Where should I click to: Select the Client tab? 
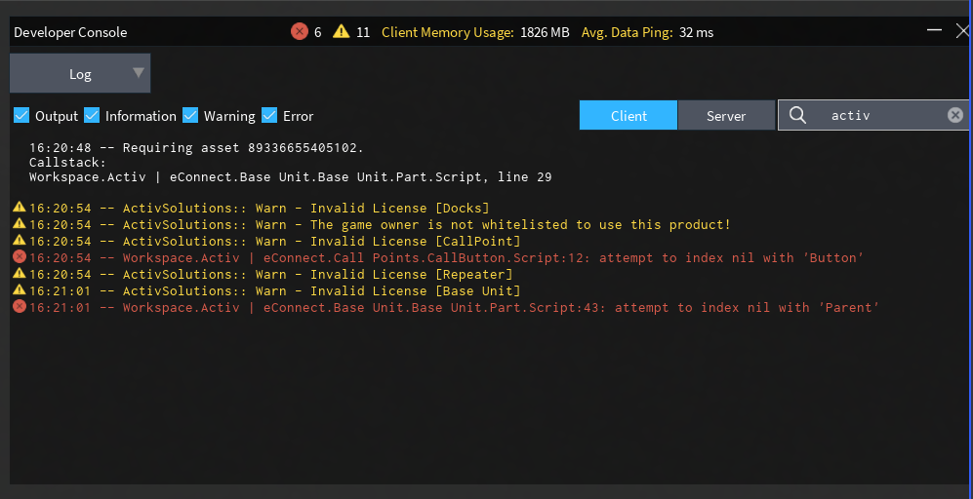pos(628,115)
